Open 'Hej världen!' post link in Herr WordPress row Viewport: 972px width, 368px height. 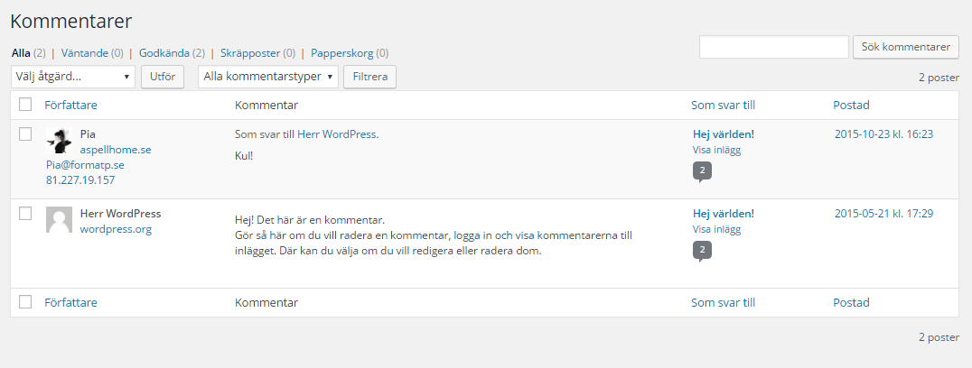pyautogui.click(x=724, y=214)
